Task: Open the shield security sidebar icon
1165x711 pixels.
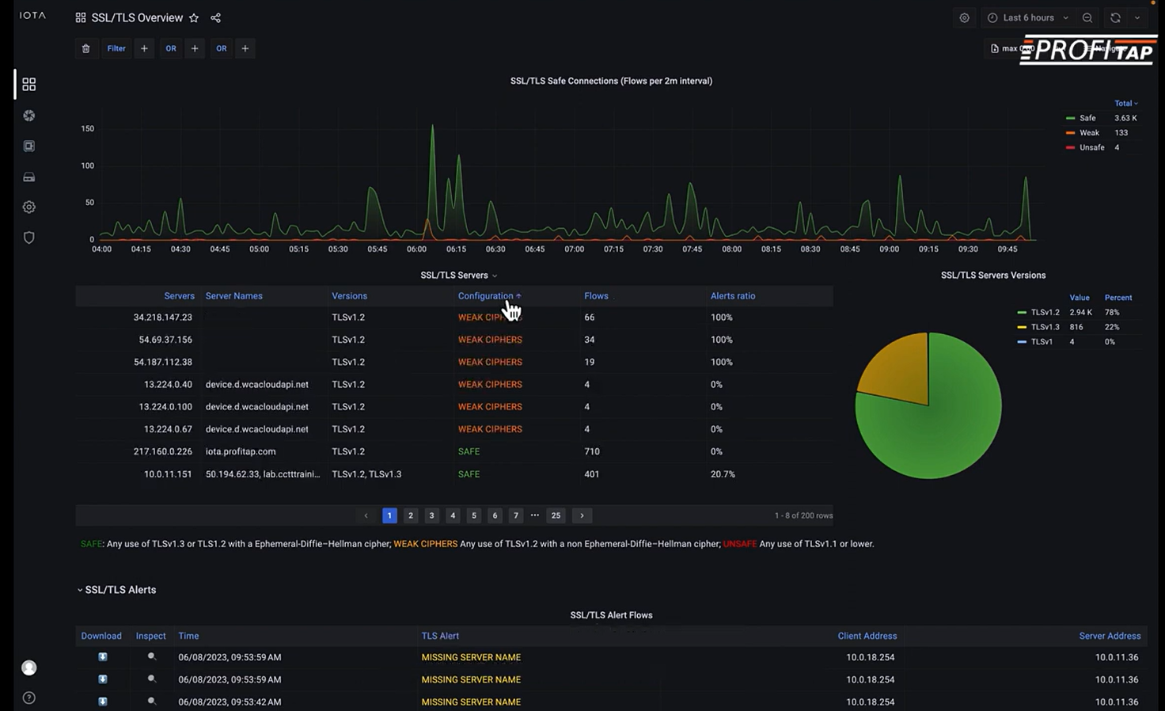Action: [x=29, y=238]
